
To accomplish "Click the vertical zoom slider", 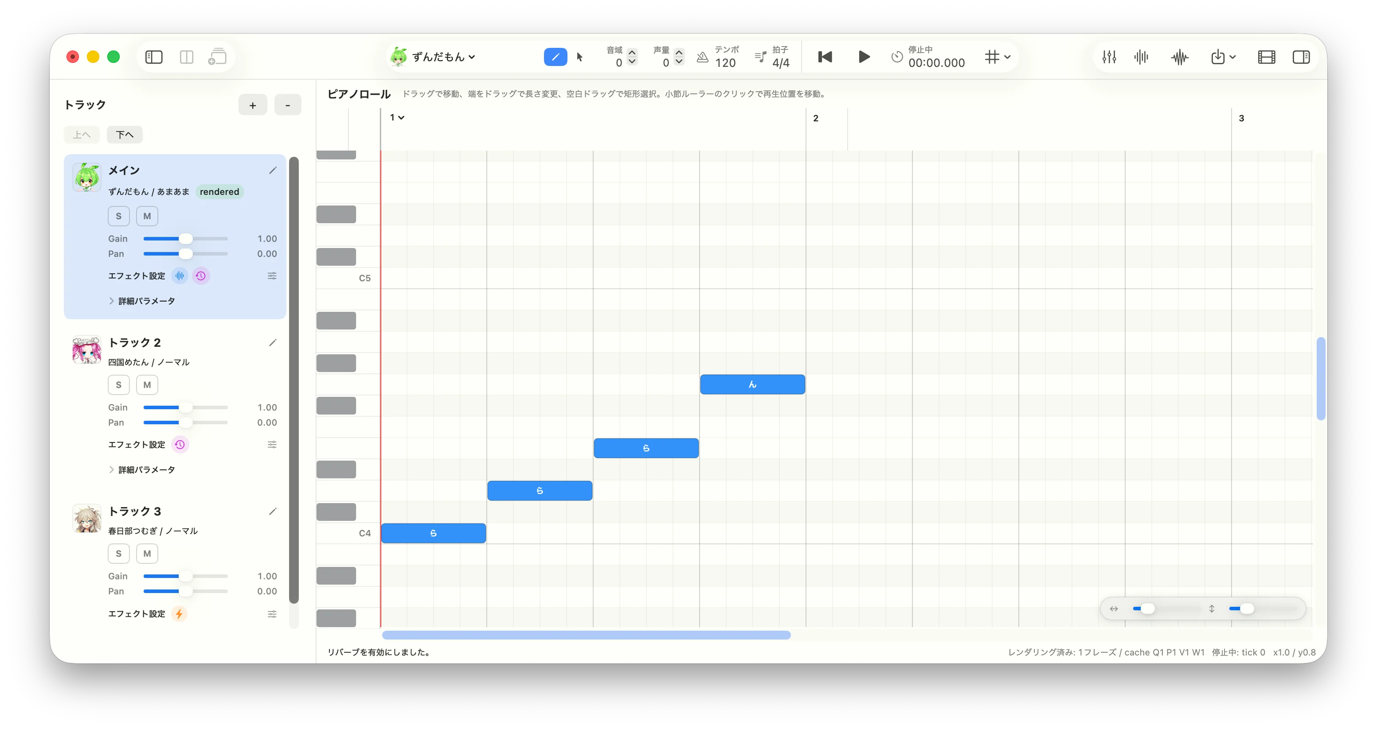I will 1263,608.
